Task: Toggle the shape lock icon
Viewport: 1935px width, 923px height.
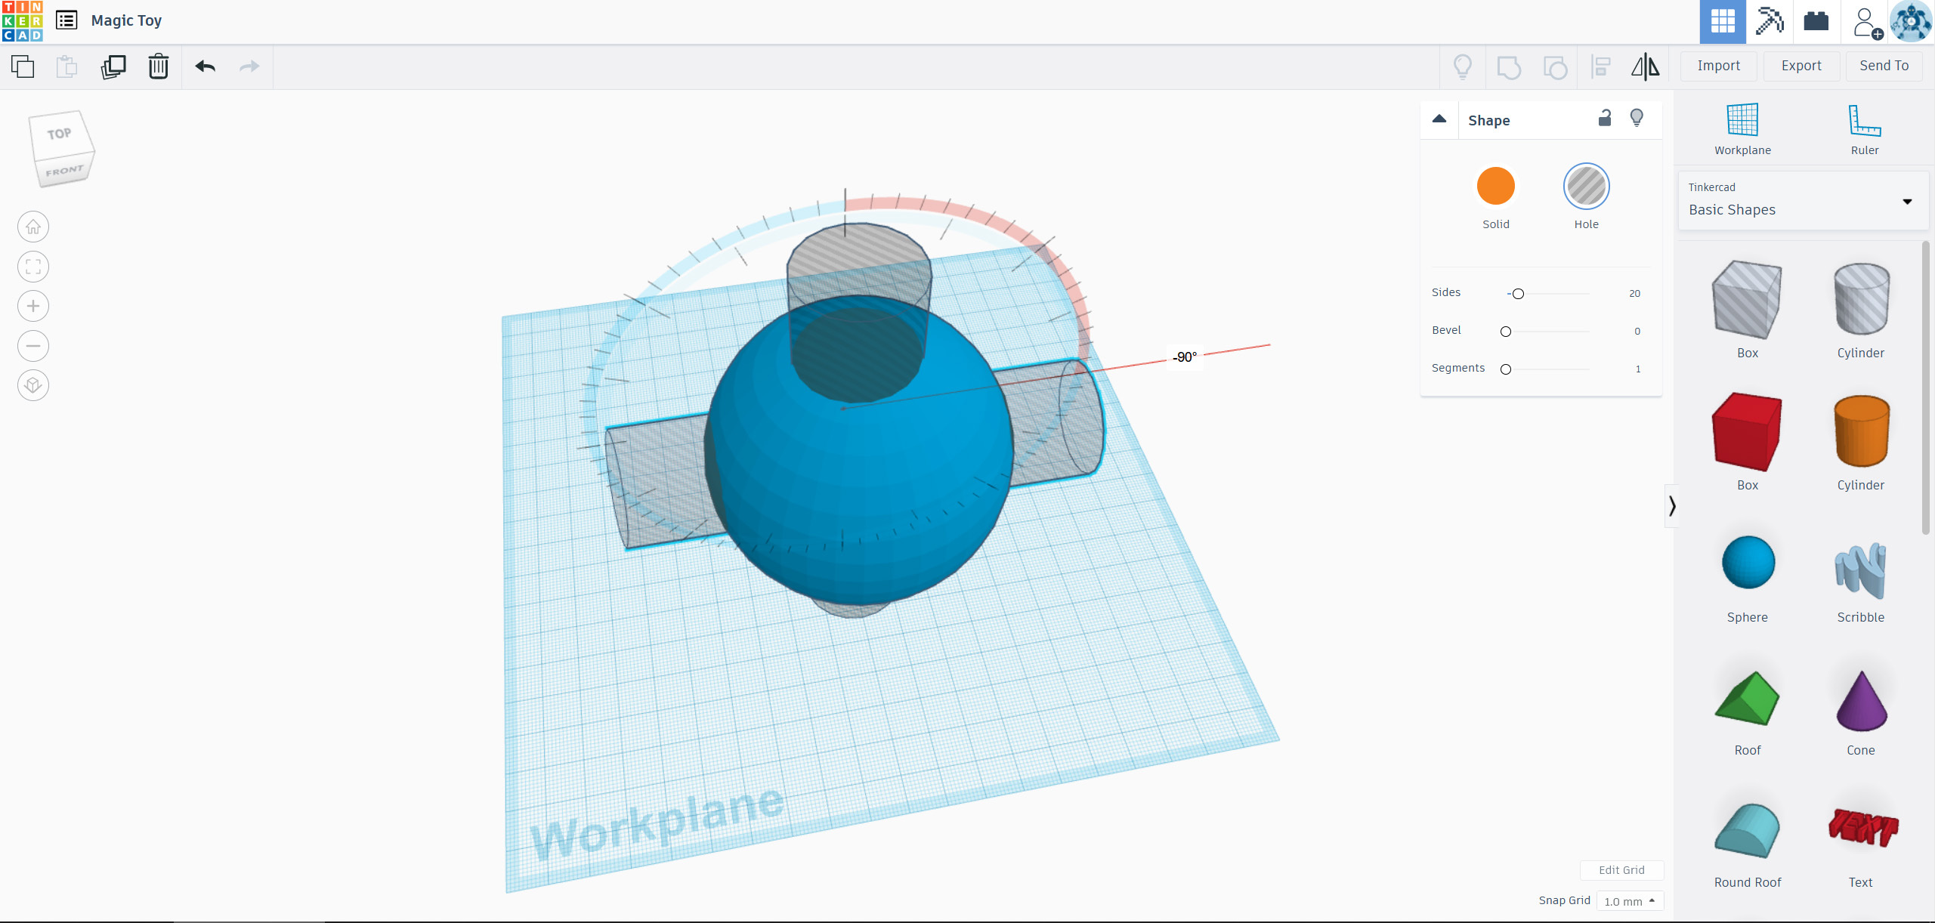Action: pos(1605,119)
